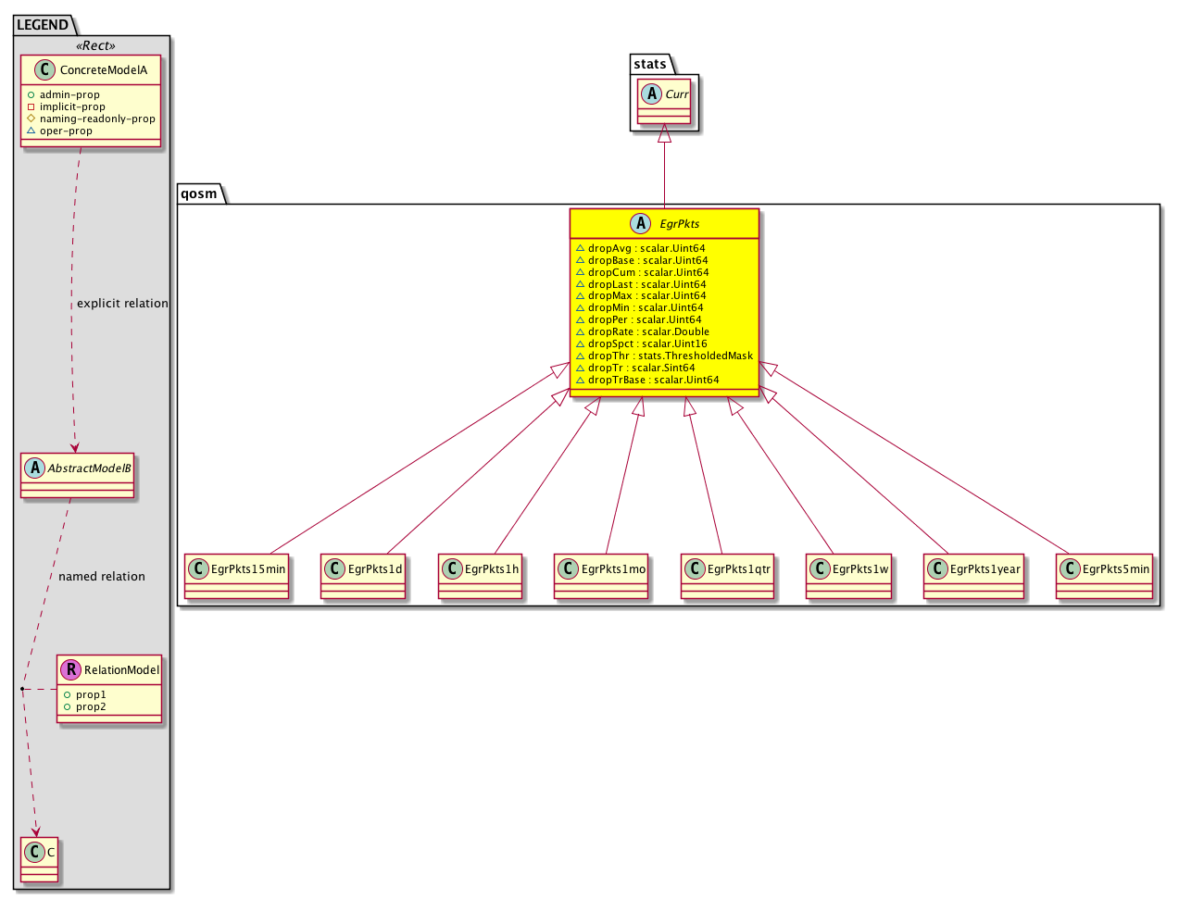Viewport: 1179px width, 899px height.
Task: Click the 'C' icon of EgrPkts1year
Action: pos(937,568)
